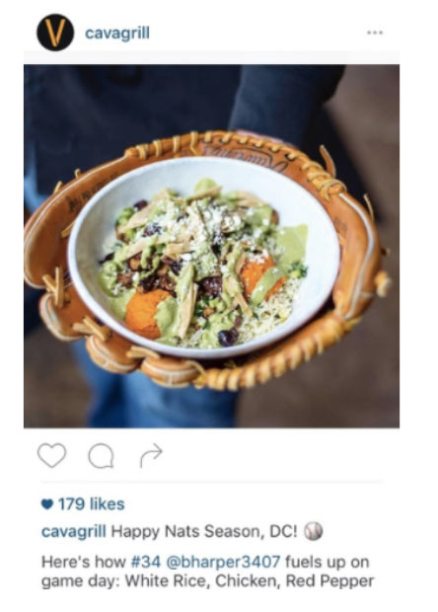Click "fuels up on" caption text

[x=327, y=562]
